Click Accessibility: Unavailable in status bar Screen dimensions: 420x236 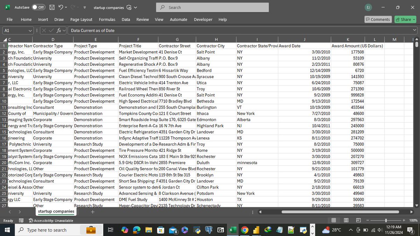pos(51,221)
